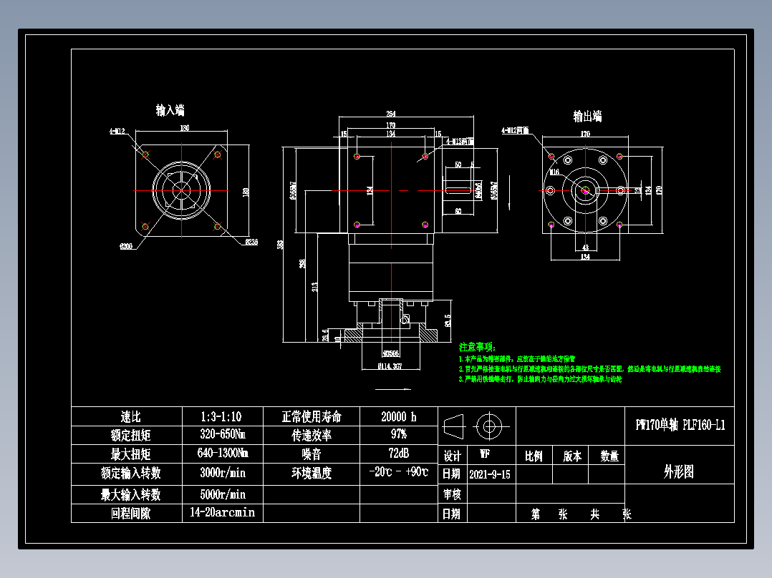
Task: Select the hatched section area below the housing
Action: pyautogui.click(x=354, y=333)
